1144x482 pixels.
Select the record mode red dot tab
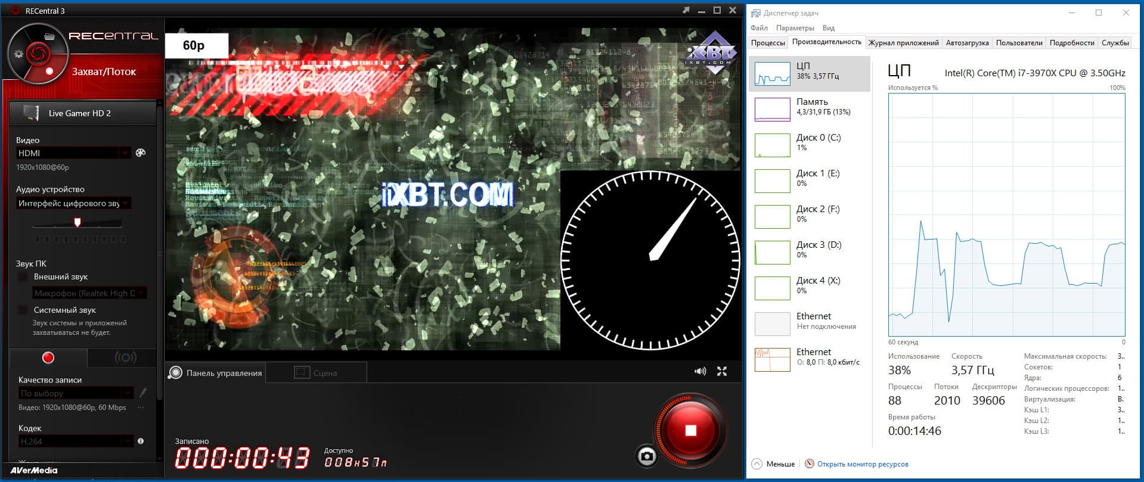click(x=48, y=357)
